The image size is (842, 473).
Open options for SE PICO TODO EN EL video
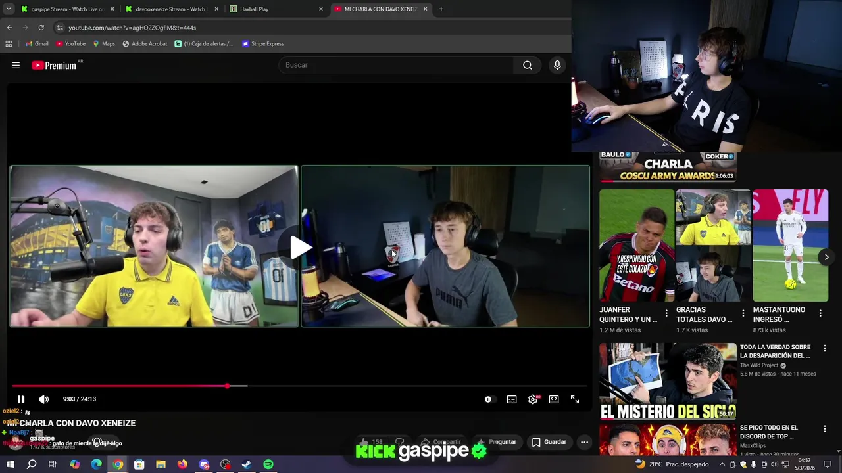tap(825, 429)
